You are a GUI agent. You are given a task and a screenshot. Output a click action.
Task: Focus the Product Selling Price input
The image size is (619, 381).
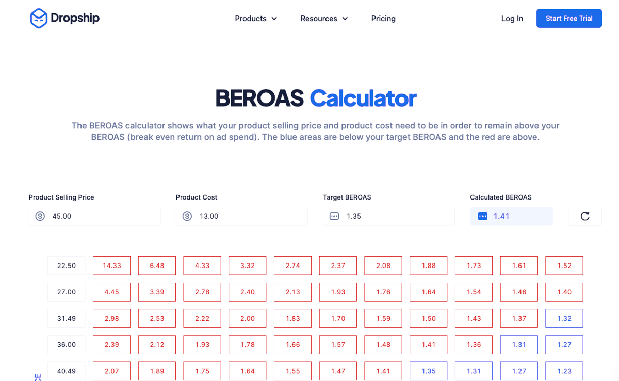click(x=95, y=216)
